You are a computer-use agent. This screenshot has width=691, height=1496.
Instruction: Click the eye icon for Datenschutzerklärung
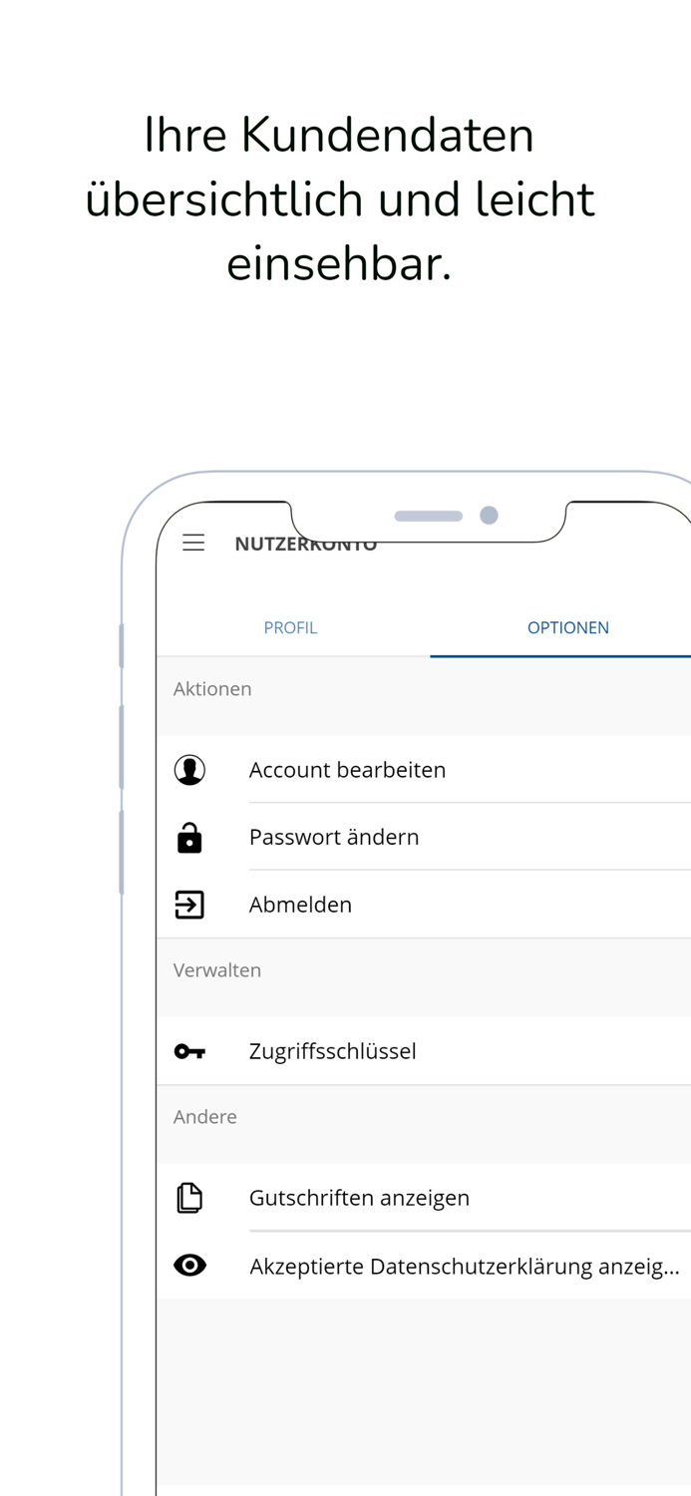pos(189,1266)
